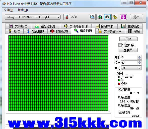The image size is (148, 129).
Task: Decrease the 结束 value with down arrow
Action: tap(139, 64)
